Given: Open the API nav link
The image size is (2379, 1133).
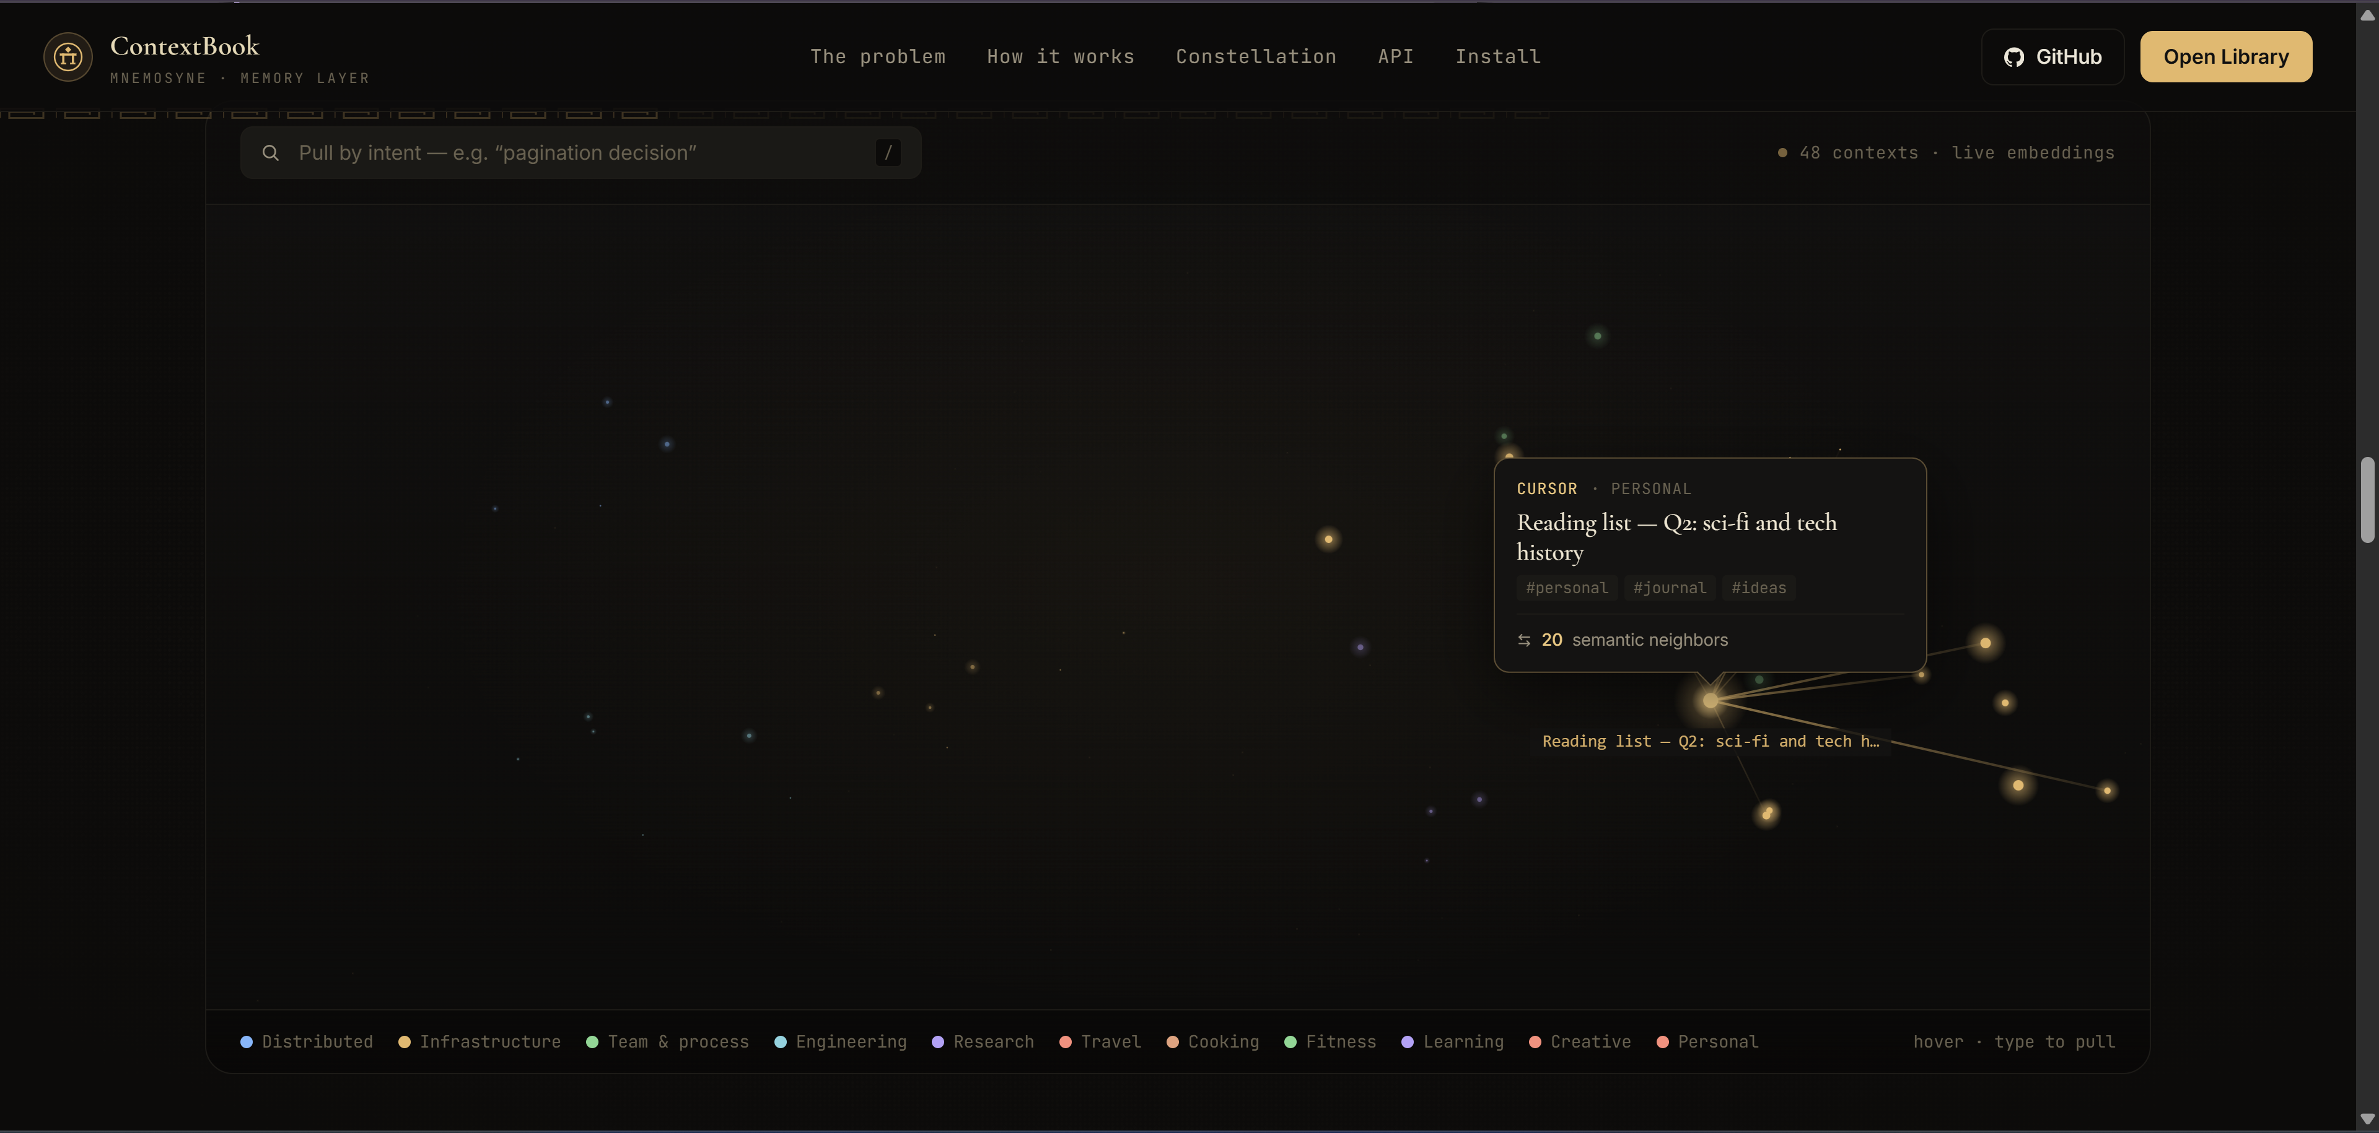Looking at the screenshot, I should click(x=1395, y=56).
